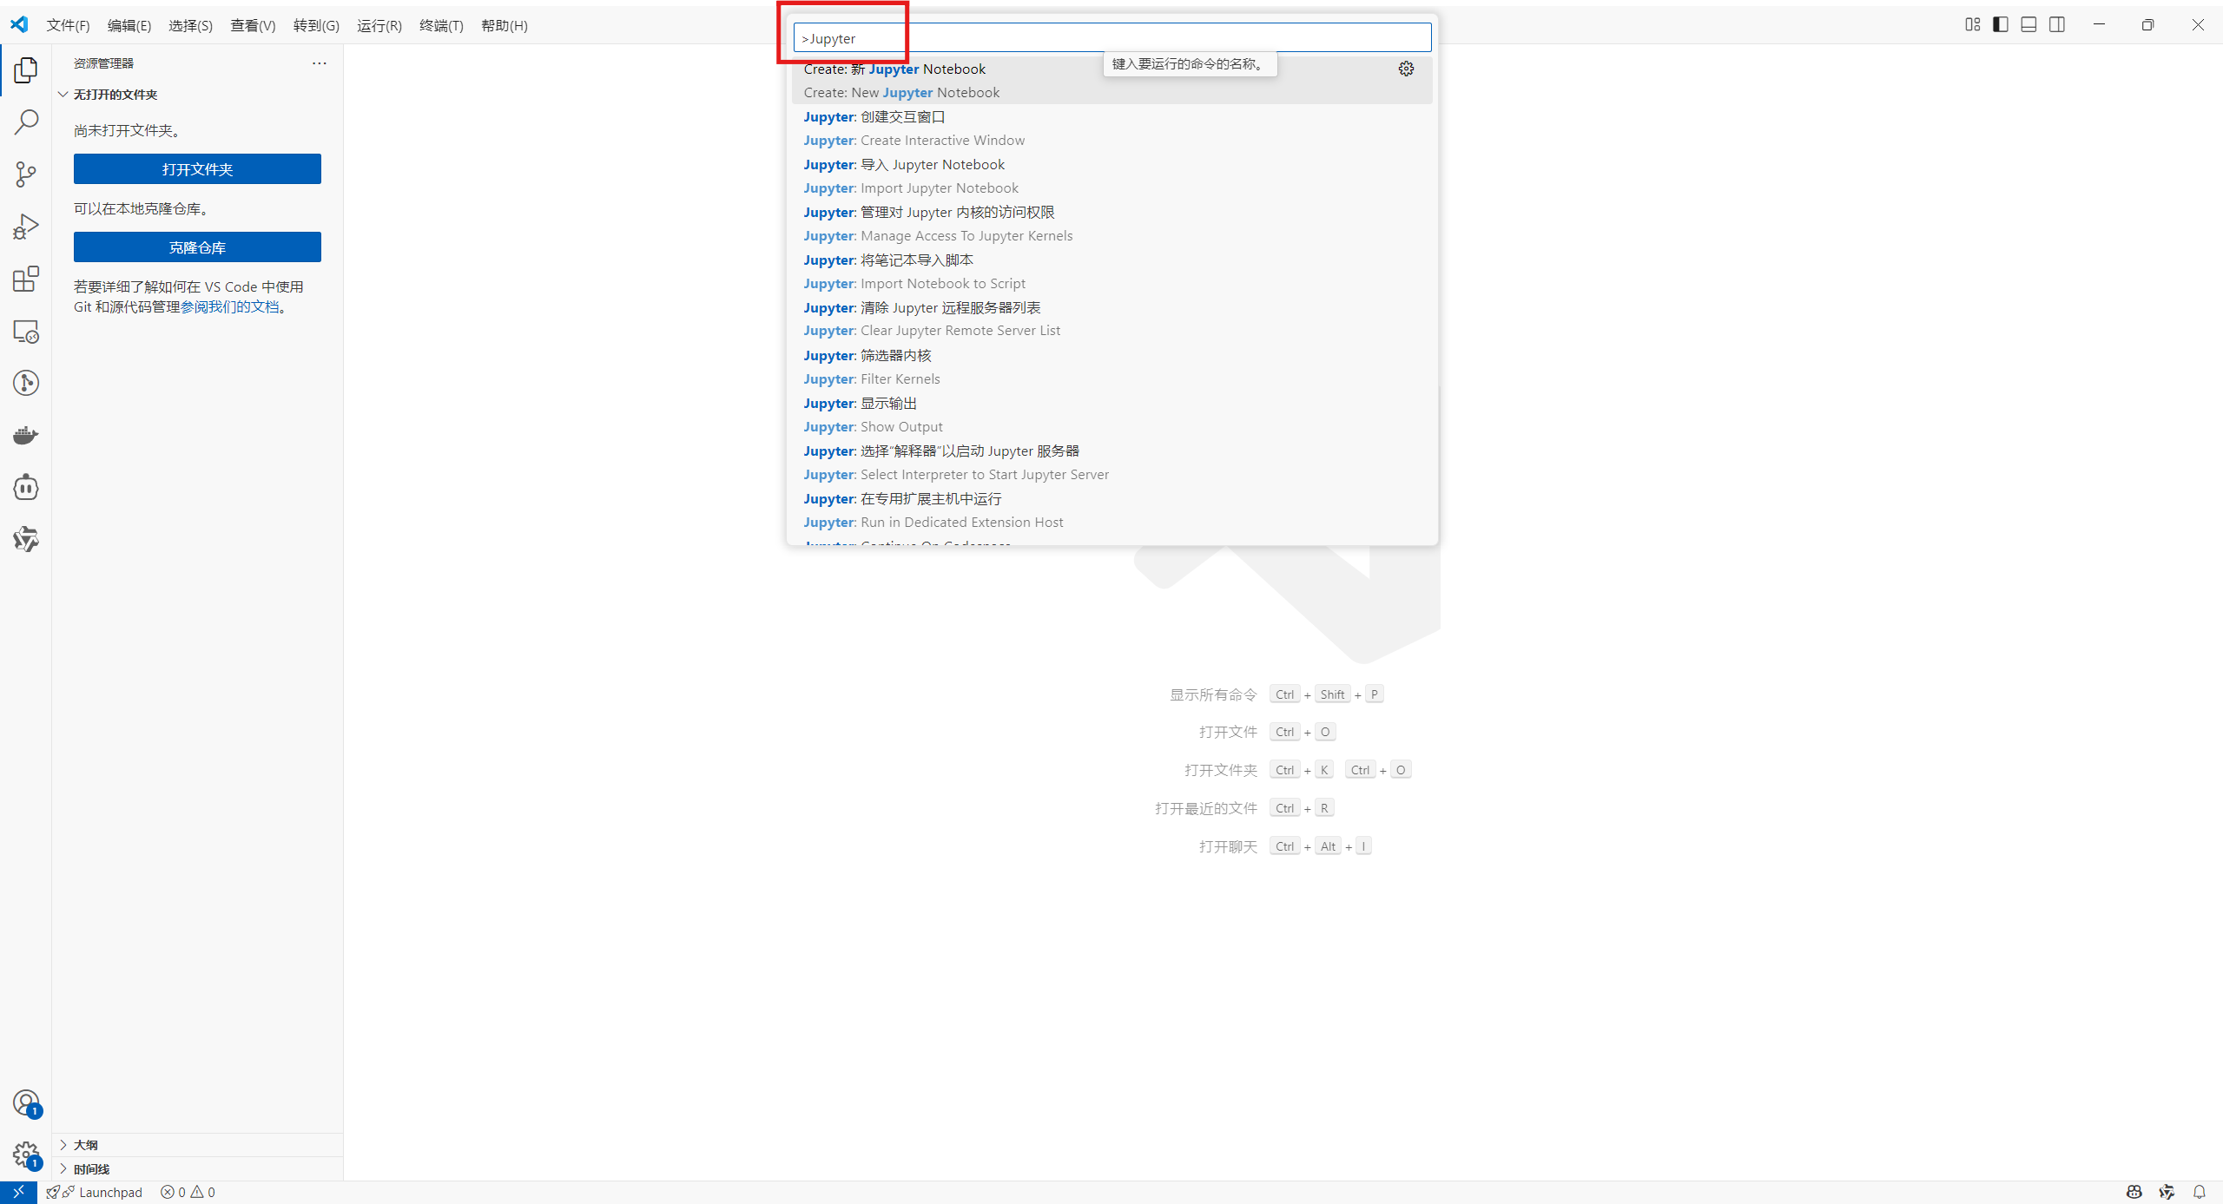Open the Accounts icon with badge
2223x1204 pixels.
26,1103
